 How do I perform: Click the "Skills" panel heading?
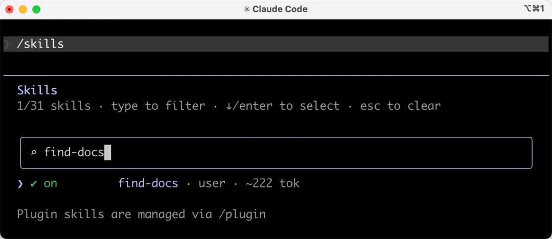37,90
